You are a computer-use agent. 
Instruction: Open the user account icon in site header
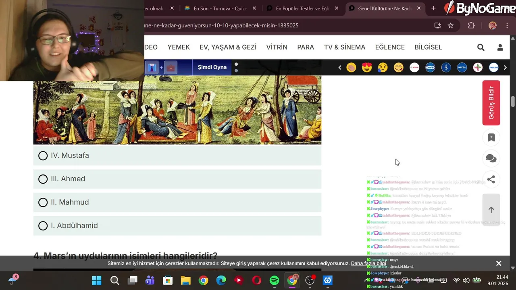tap(500, 47)
